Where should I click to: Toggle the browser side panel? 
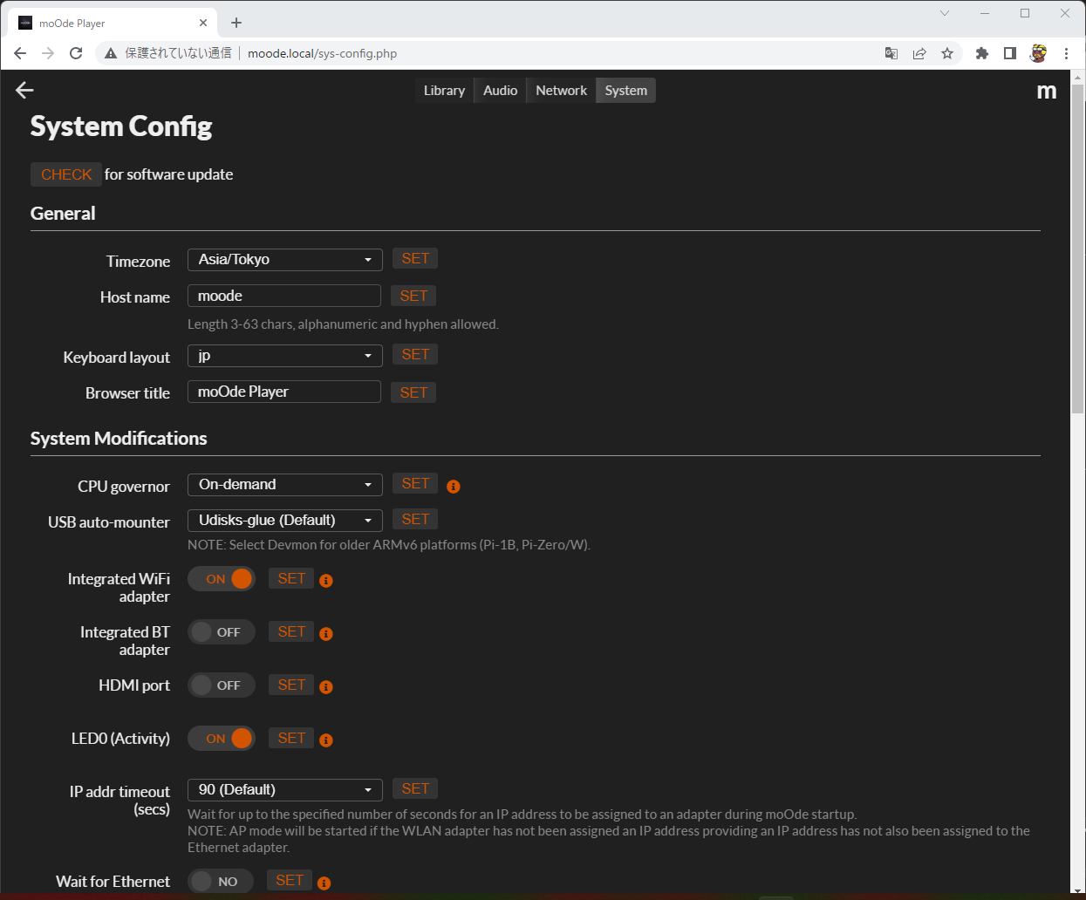(1010, 53)
